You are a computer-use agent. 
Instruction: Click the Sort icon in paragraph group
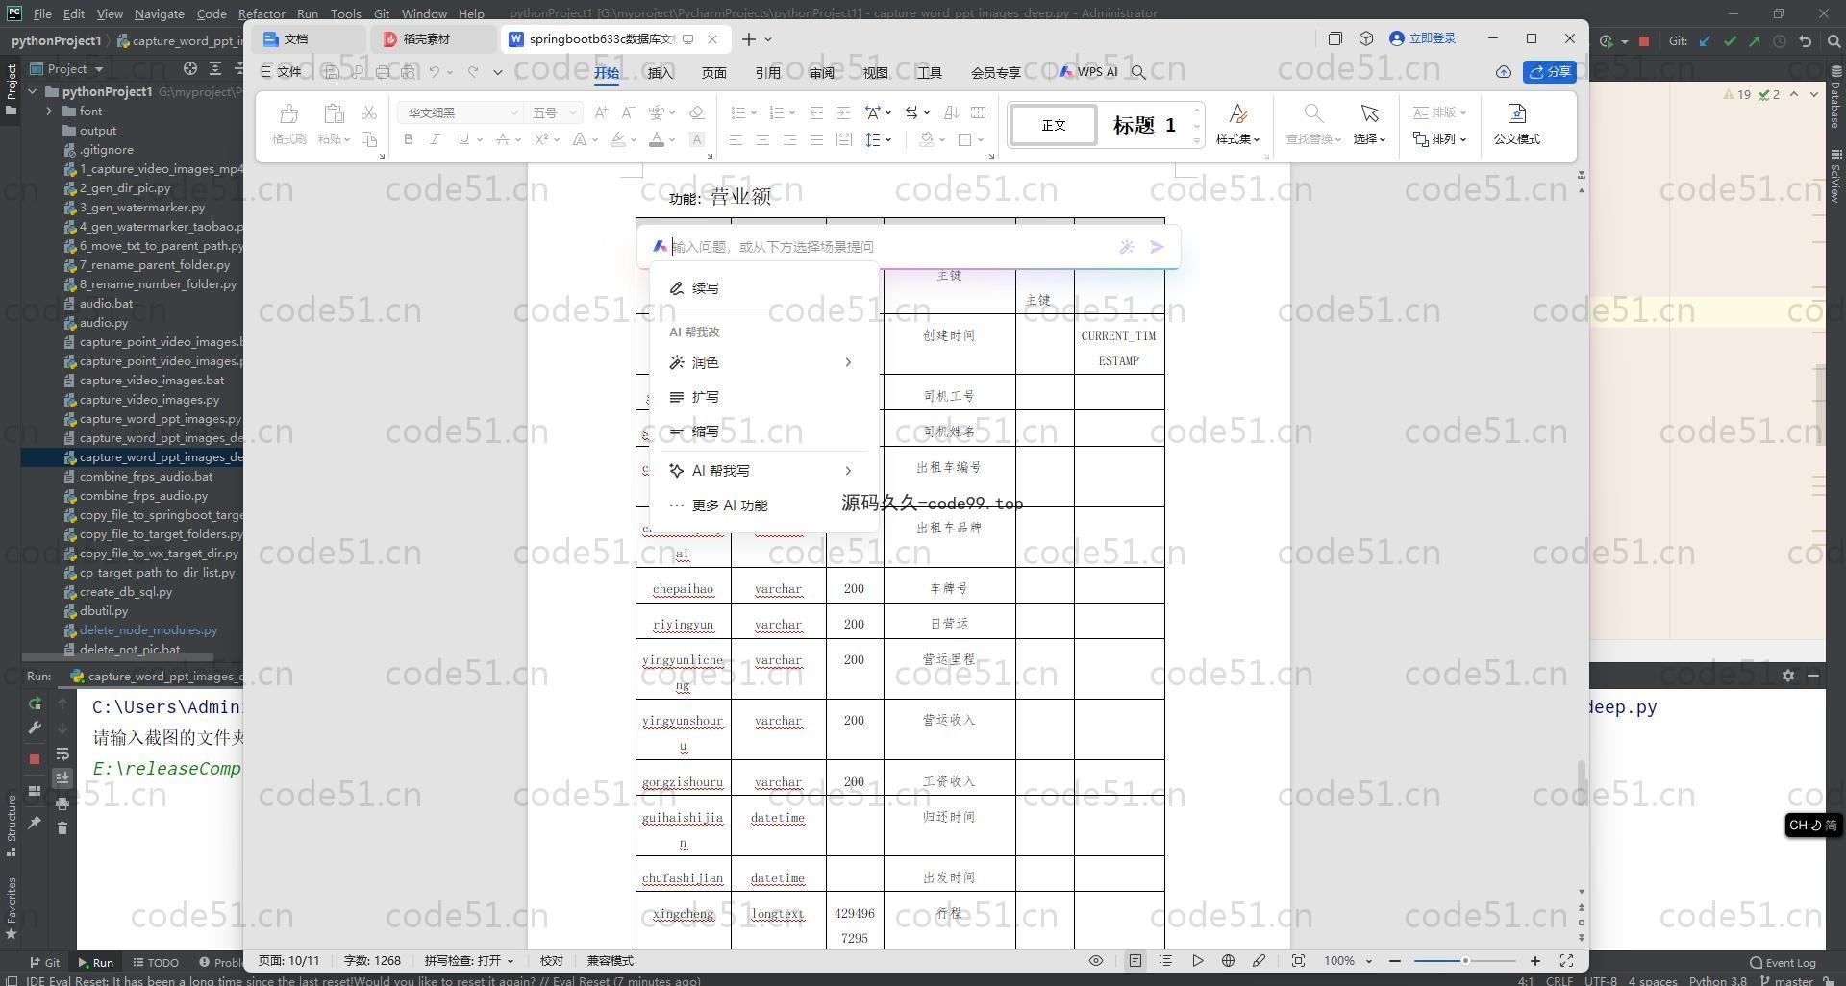point(951,112)
